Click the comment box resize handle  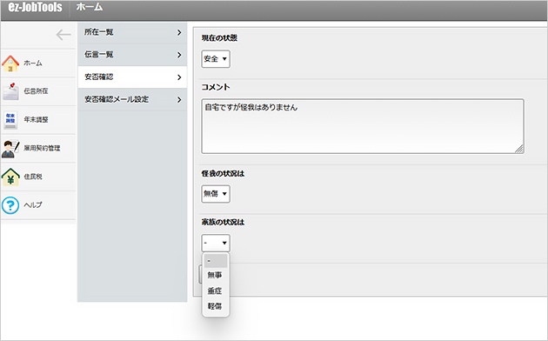519,150
